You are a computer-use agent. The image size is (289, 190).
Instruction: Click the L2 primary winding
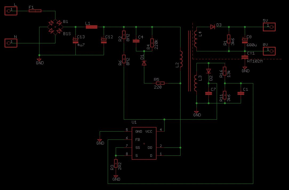pos(181,59)
